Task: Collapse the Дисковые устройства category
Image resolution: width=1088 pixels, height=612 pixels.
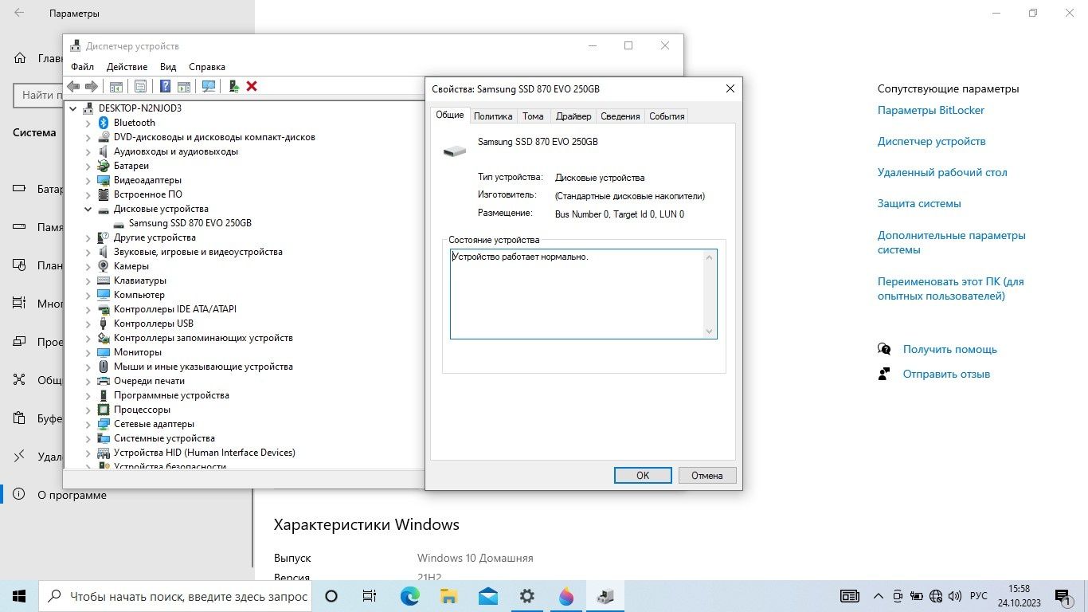Action: click(88, 209)
